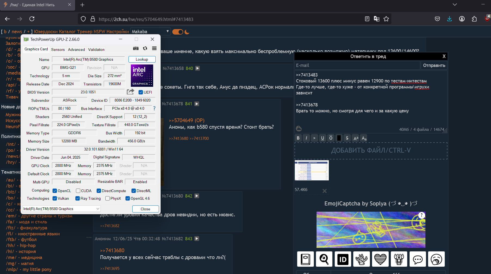Reload the current browser page
Screen dimensions: 491x274
coord(32,19)
